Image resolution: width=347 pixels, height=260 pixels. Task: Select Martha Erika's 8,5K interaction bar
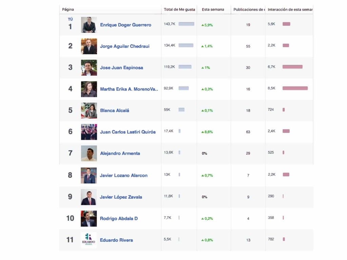(295, 88)
